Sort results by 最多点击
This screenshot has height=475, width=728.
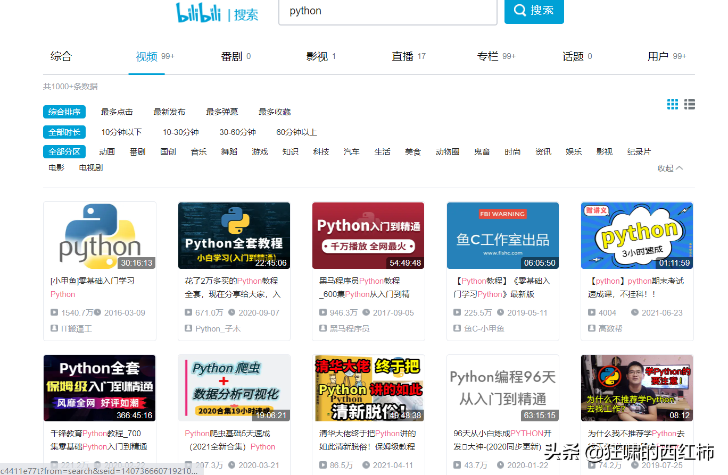[117, 112]
